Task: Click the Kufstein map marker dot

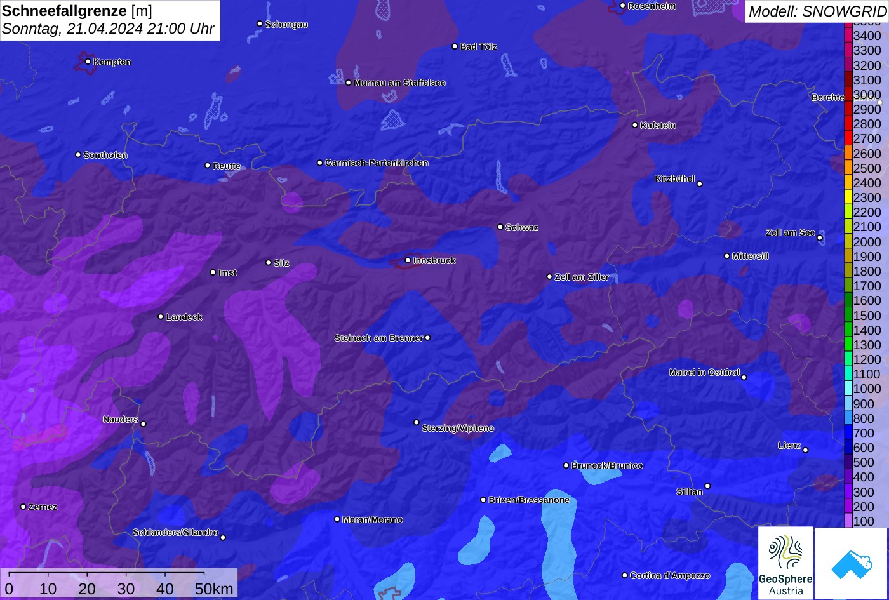Action: pos(635,125)
